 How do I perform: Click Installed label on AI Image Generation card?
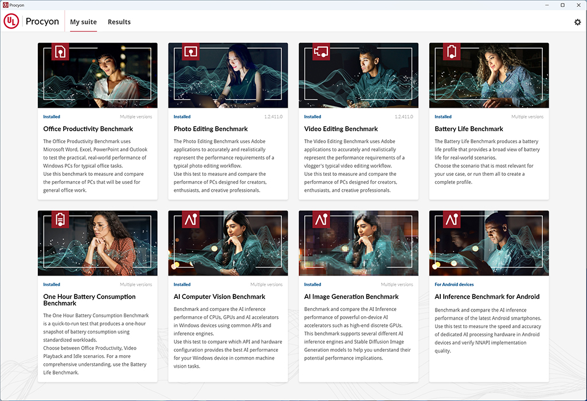[x=312, y=285]
